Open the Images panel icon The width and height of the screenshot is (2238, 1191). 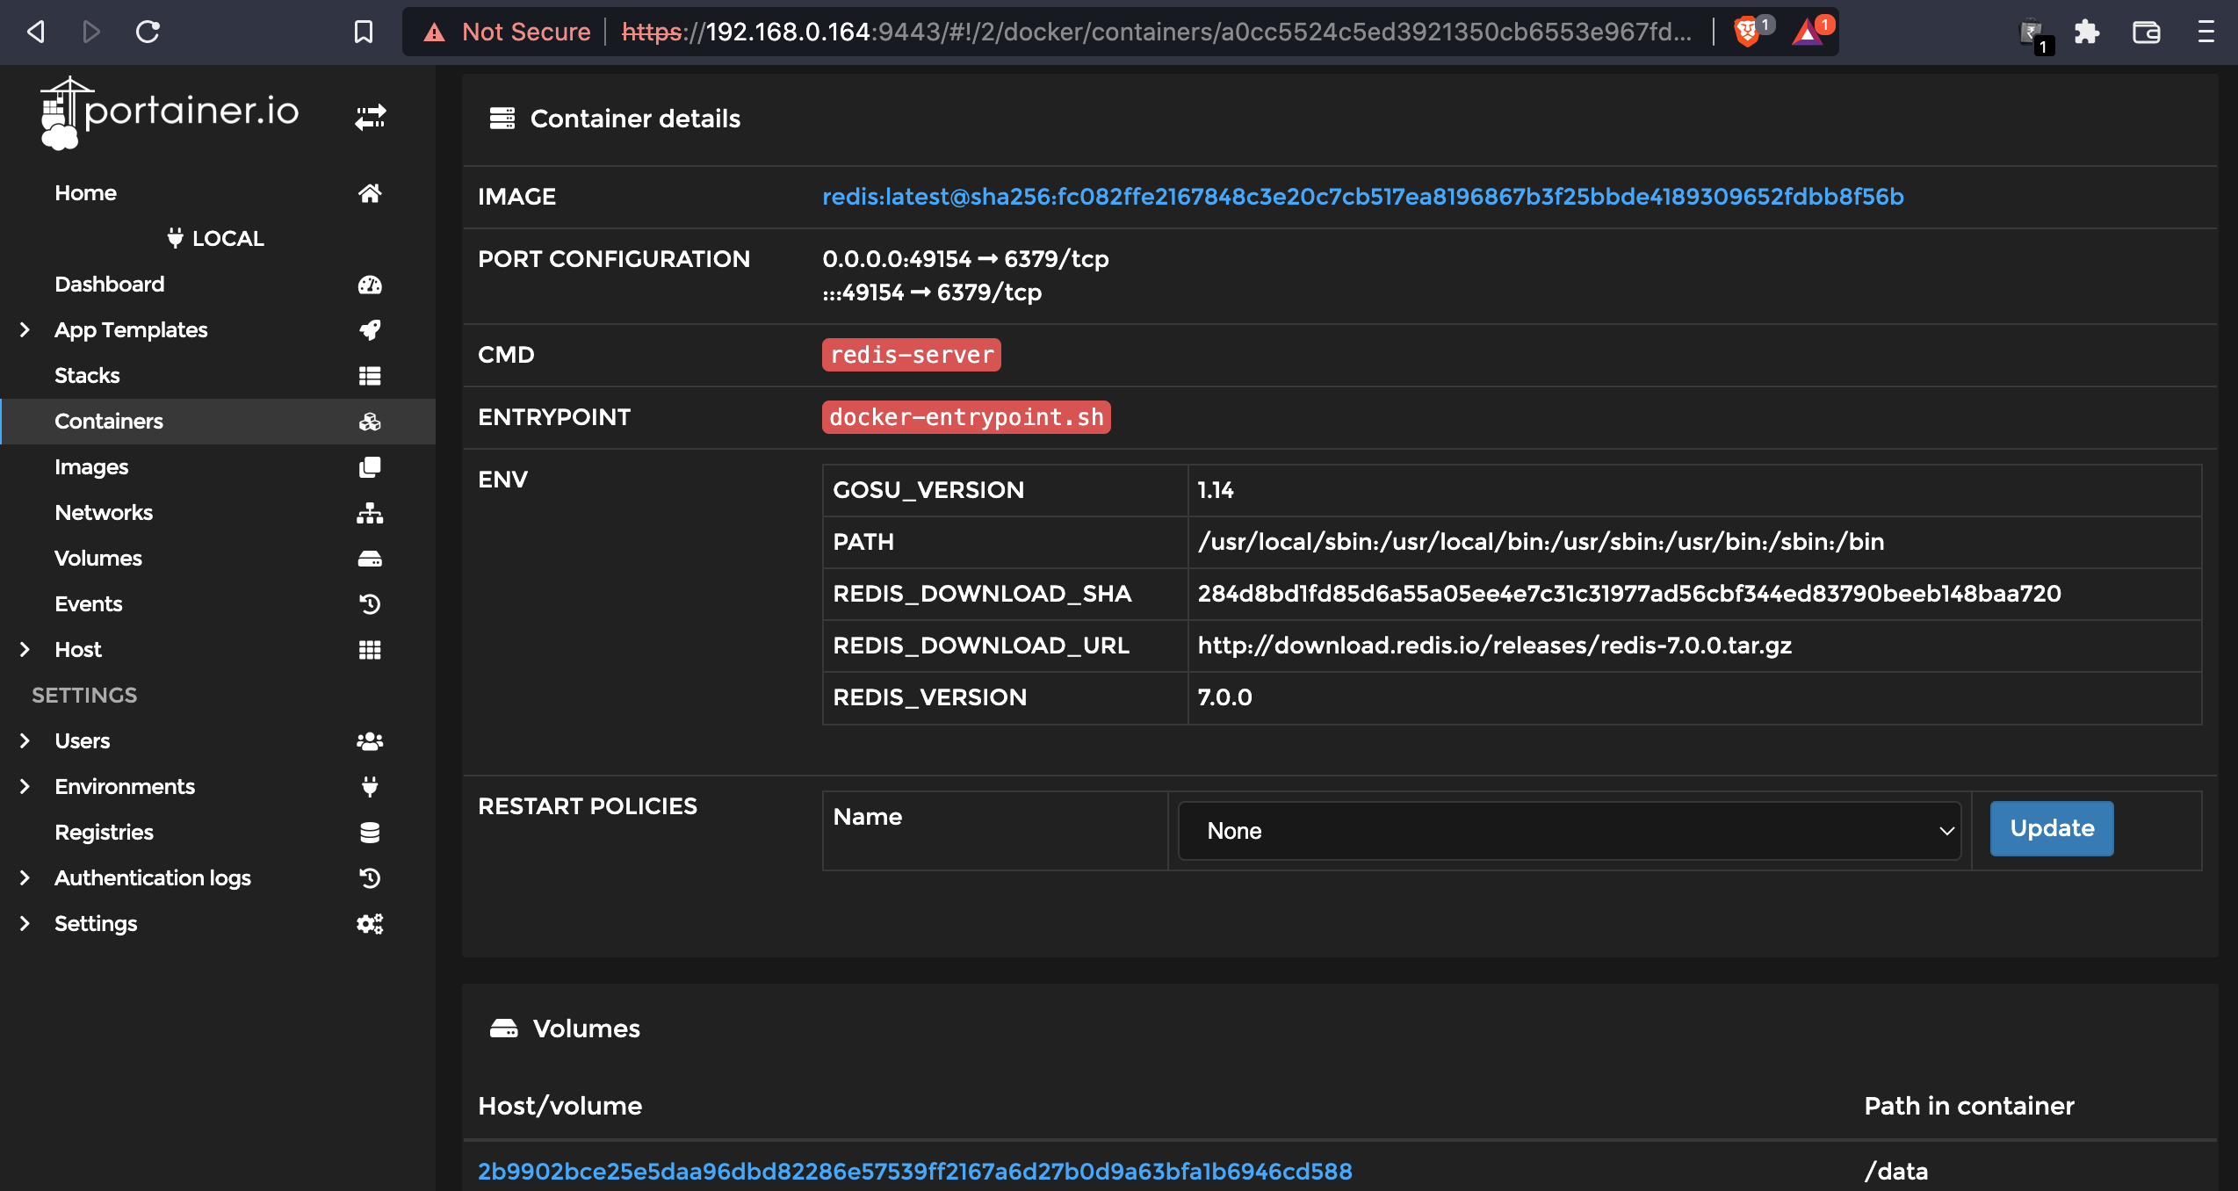click(371, 466)
